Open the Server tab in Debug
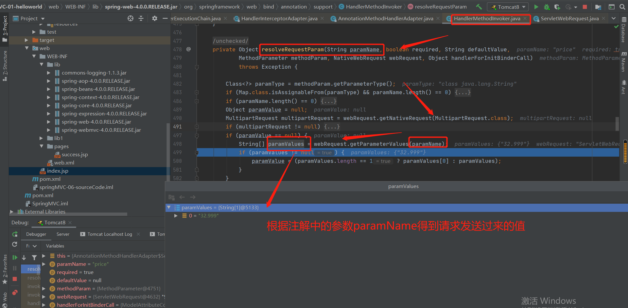The image size is (628, 308). coord(63,234)
